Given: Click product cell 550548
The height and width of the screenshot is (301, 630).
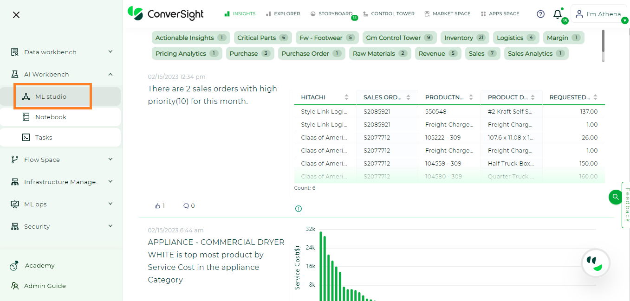Looking at the screenshot, I should click(x=435, y=112).
